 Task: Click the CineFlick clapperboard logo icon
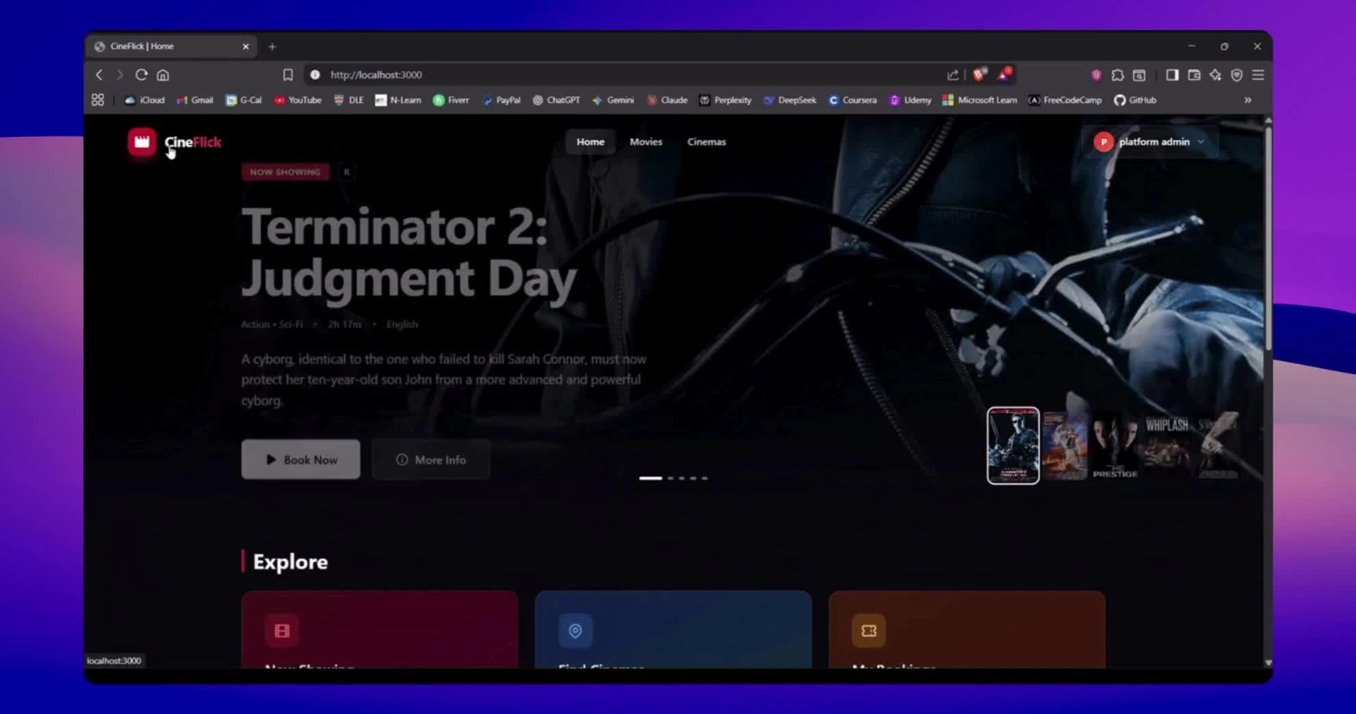(x=142, y=142)
